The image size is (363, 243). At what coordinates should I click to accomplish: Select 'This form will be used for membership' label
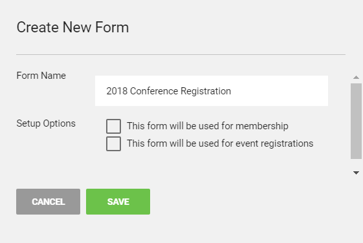208,126
